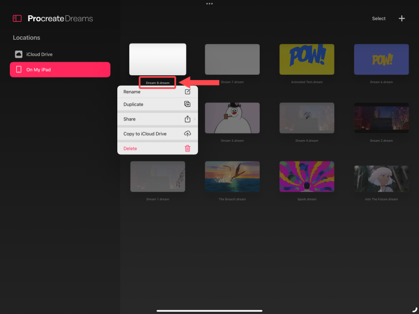Open The Breach whale thumbnail
The width and height of the screenshot is (419, 314).
point(232,177)
